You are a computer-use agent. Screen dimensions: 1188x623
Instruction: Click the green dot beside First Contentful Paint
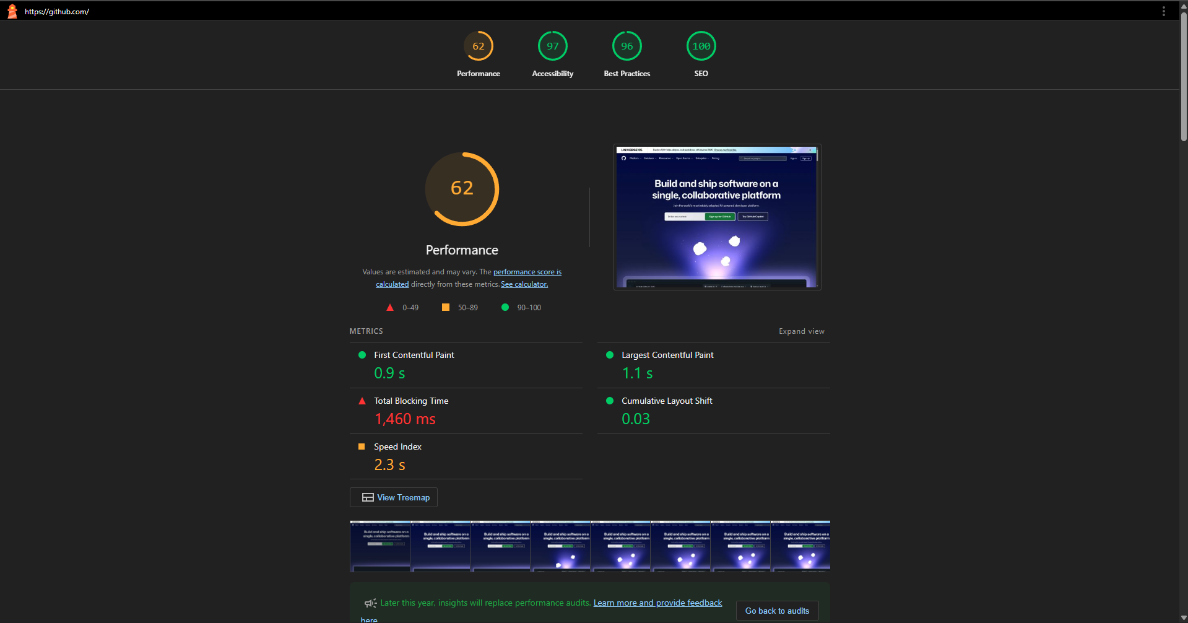click(x=362, y=355)
